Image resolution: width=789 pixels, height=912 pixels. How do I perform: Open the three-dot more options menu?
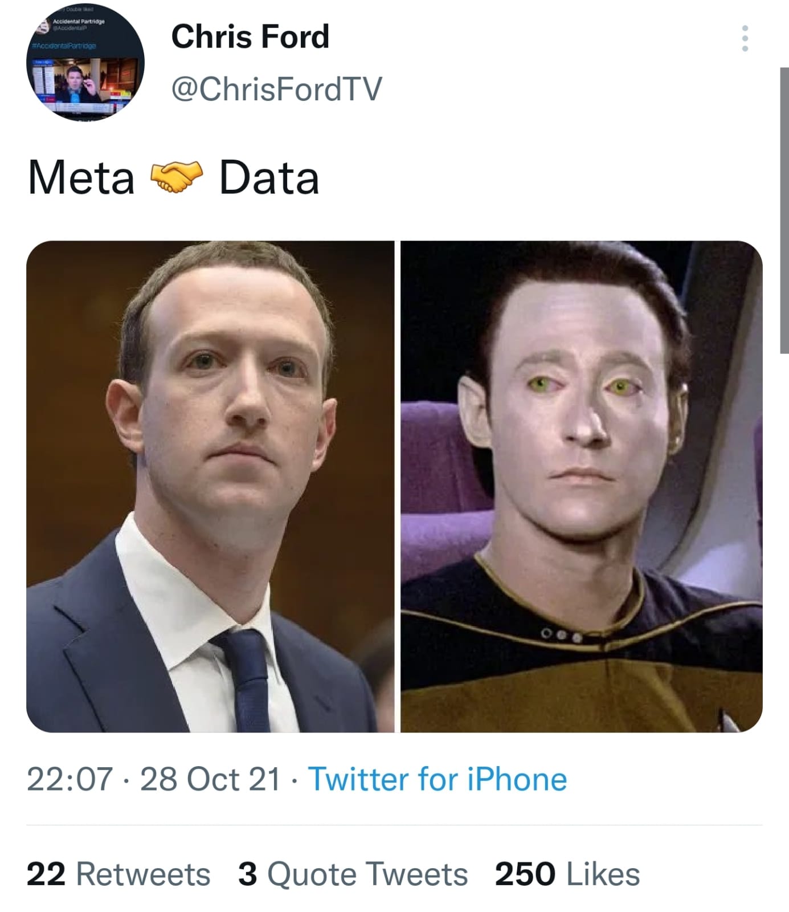click(745, 38)
